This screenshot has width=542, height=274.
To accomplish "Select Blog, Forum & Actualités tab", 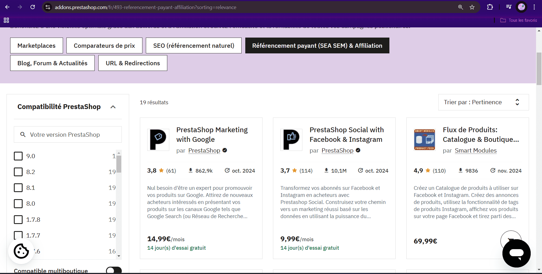I will click(52, 63).
